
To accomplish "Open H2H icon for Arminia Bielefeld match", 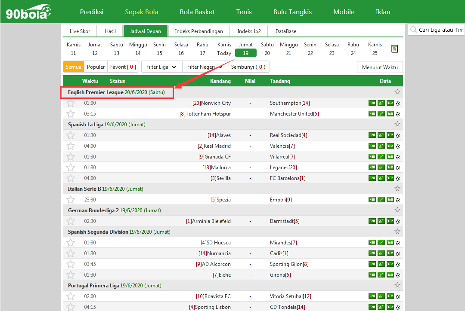I will (x=372, y=221).
